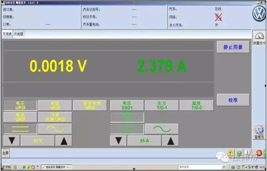This screenshot has height=171, width=267.
Task: Click the yellow warning triangle icon
Action: [x=230, y=153]
